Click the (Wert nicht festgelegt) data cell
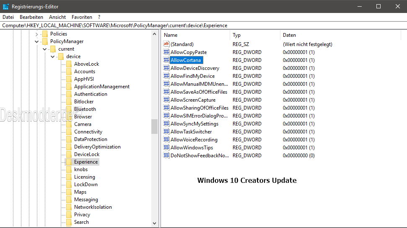 (308, 44)
